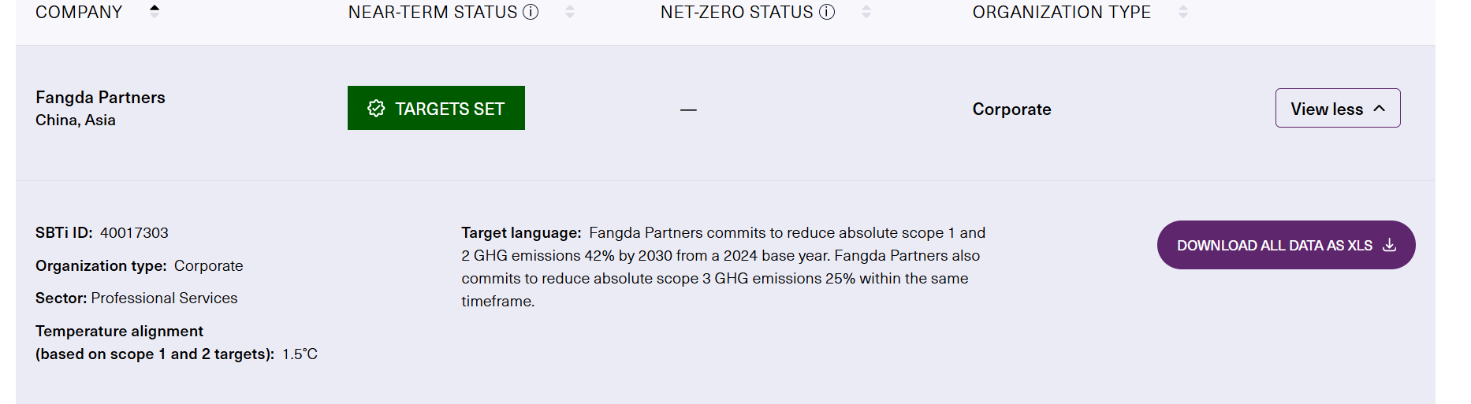The height and width of the screenshot is (404, 1471).
Task: Click the View less button
Action: (x=1338, y=108)
